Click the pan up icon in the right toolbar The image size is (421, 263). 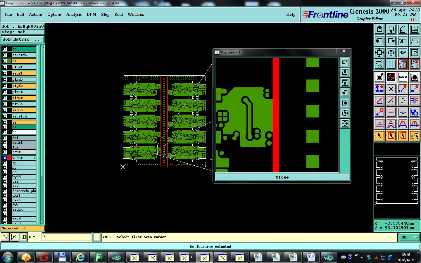click(379, 29)
